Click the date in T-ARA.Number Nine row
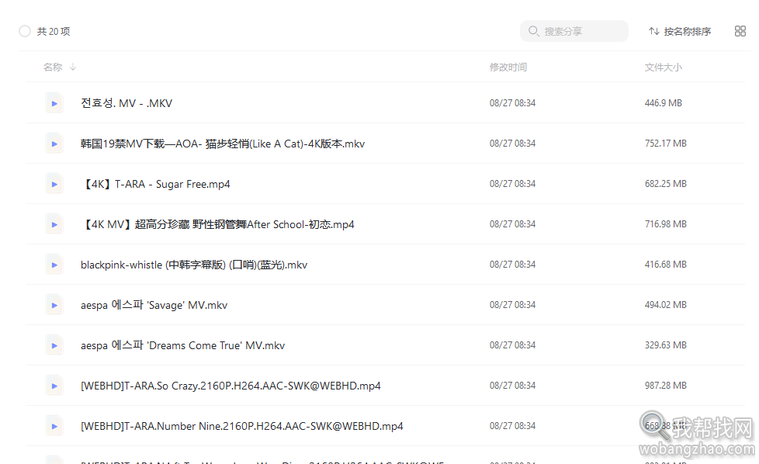Image resolution: width=759 pixels, height=464 pixels. (513, 426)
